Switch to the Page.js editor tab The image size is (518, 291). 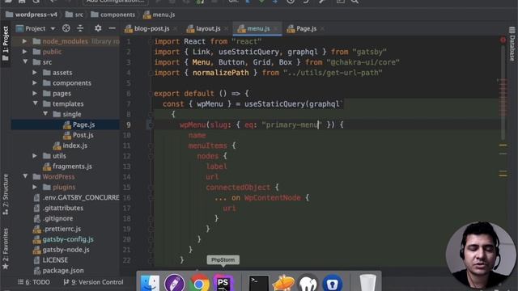pos(306,29)
